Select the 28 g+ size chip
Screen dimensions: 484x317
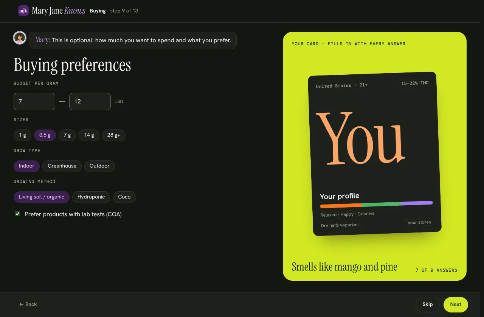[114, 135]
